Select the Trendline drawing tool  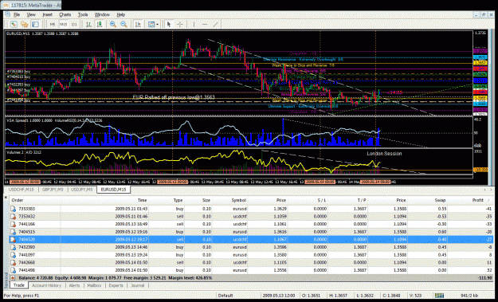[x=216, y=24]
